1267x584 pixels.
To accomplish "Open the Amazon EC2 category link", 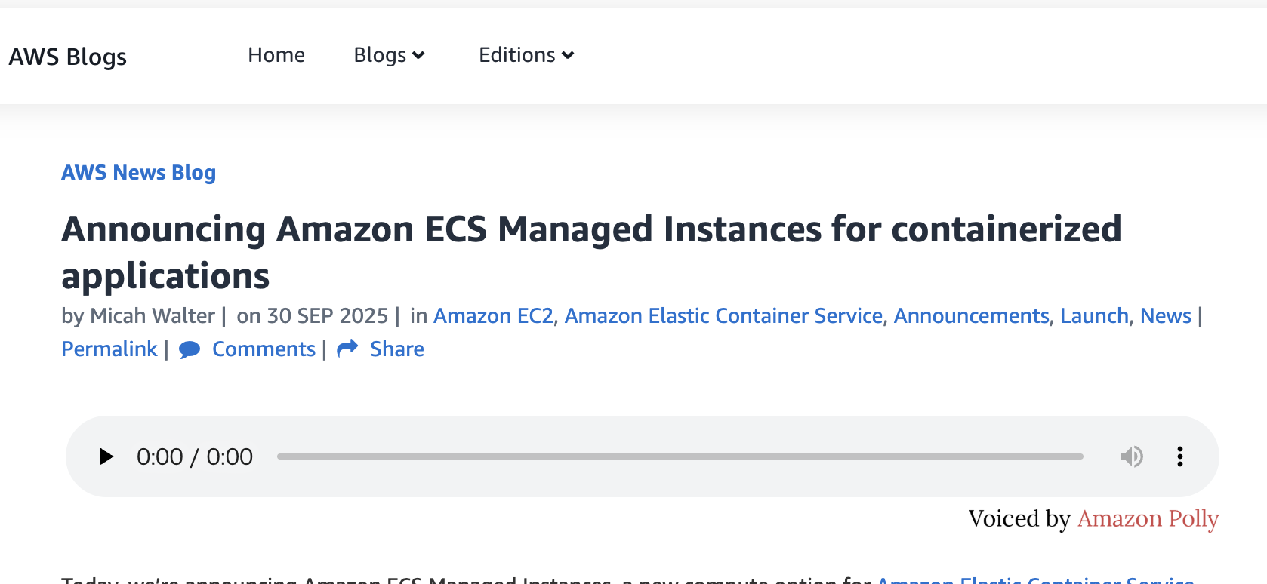I will coord(493,315).
